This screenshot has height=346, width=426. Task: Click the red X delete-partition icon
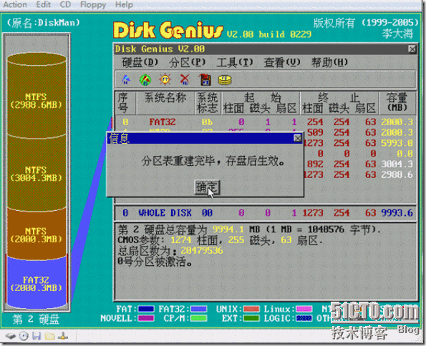click(x=185, y=80)
